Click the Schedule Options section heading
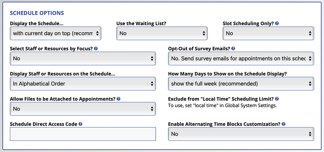This screenshot has height=152, width=324. pyautogui.click(x=37, y=13)
